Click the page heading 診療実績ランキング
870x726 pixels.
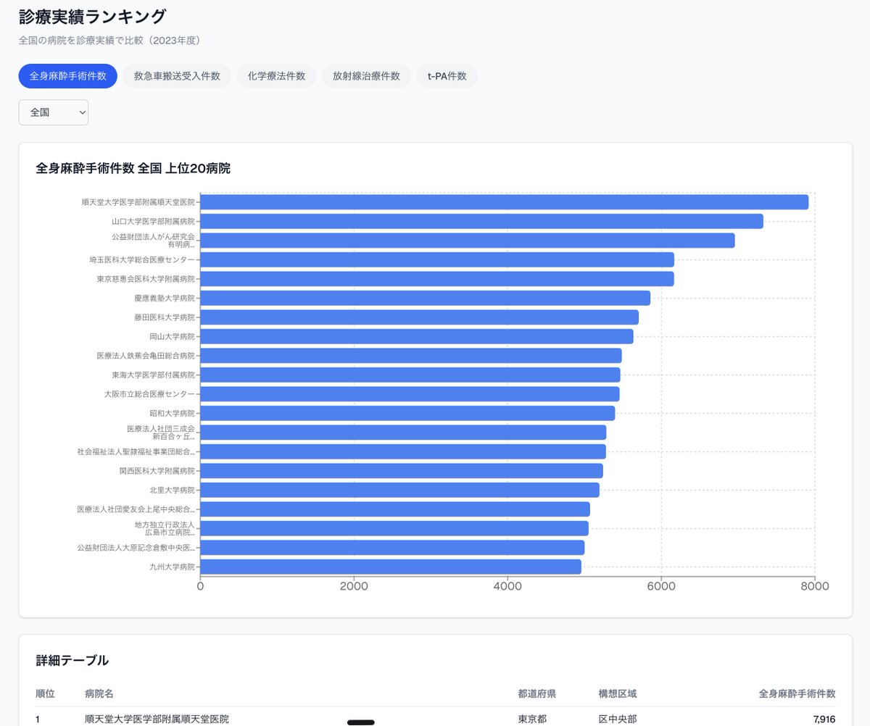click(x=93, y=16)
